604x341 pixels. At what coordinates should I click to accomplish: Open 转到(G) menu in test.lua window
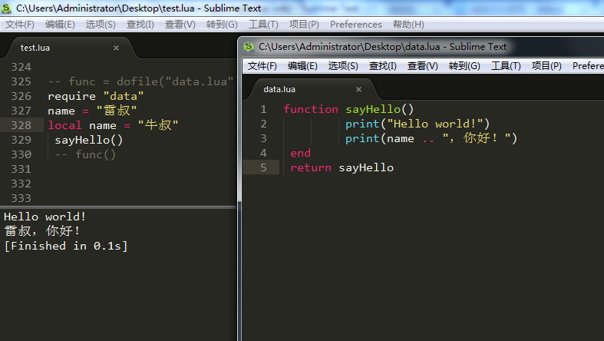coord(222,25)
